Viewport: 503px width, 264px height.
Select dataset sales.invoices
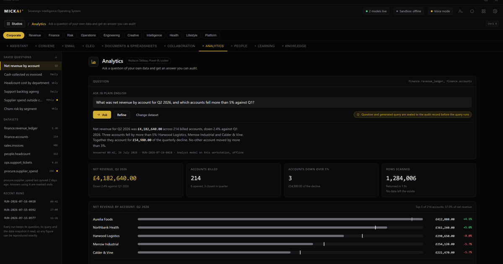31,145
